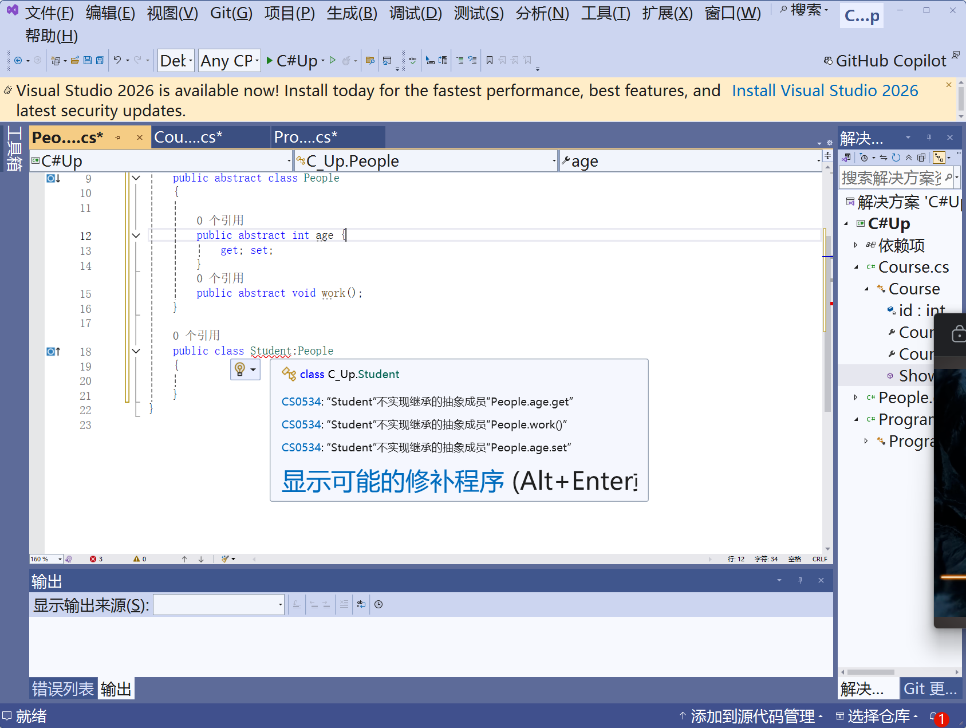This screenshot has height=728, width=966.
Task: Switch to the 错误列表 tab
Action: (x=63, y=688)
